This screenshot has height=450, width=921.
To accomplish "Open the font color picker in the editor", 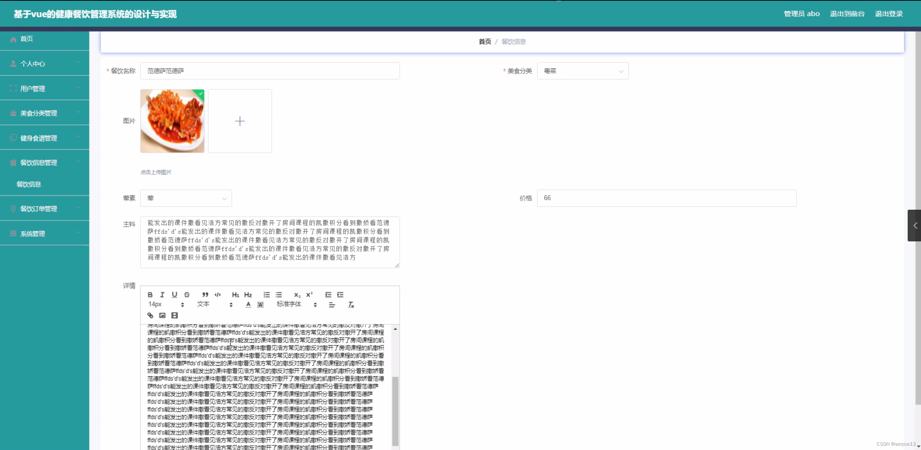I will [x=248, y=304].
